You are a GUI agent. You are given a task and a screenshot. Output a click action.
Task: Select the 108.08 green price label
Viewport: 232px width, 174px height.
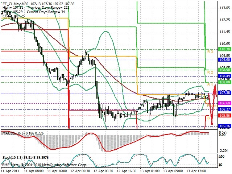tap(225, 82)
